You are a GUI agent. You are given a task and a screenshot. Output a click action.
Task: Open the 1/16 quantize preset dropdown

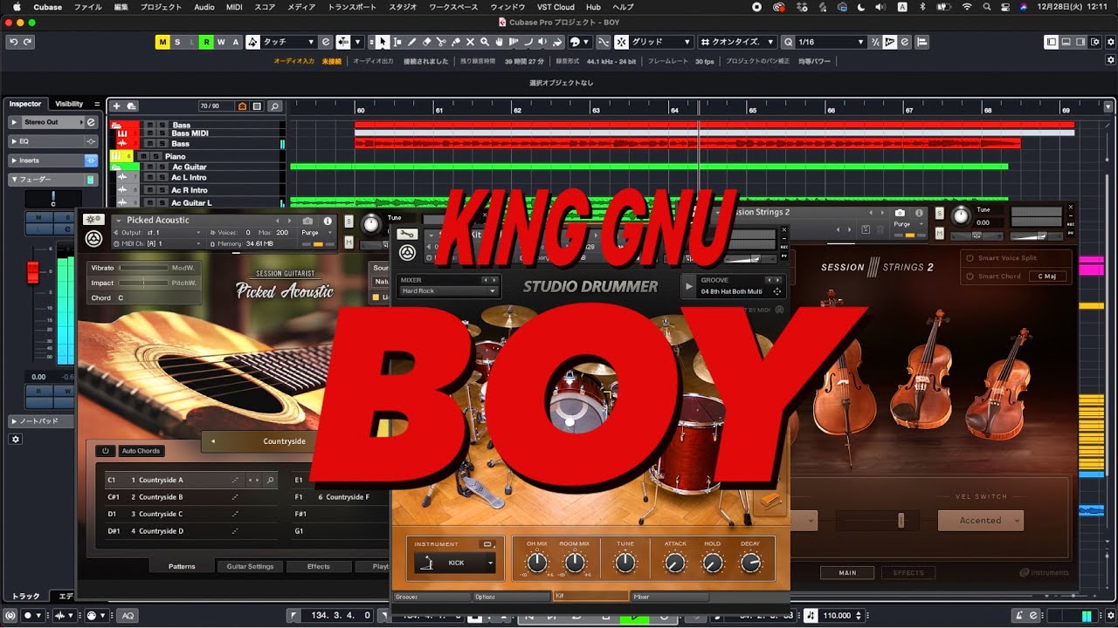point(832,42)
